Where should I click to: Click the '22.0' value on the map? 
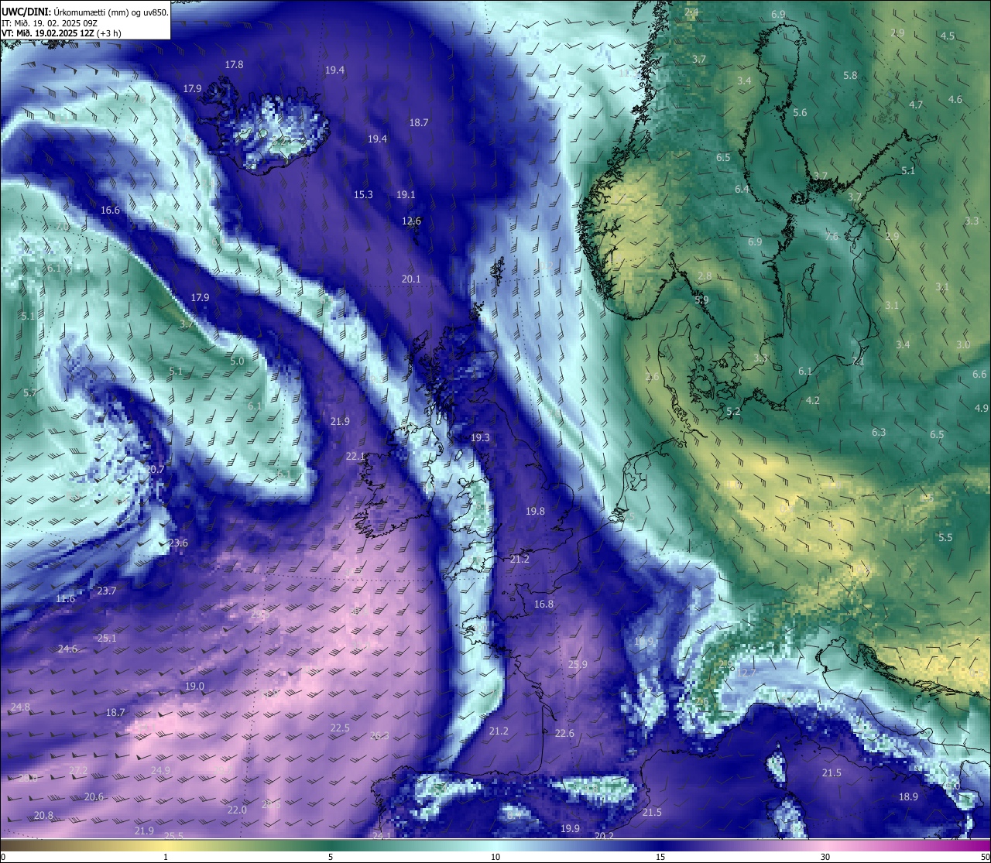pyautogui.click(x=237, y=810)
